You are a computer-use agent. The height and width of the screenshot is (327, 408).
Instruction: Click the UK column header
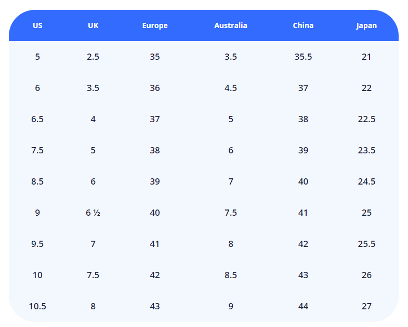pos(93,25)
